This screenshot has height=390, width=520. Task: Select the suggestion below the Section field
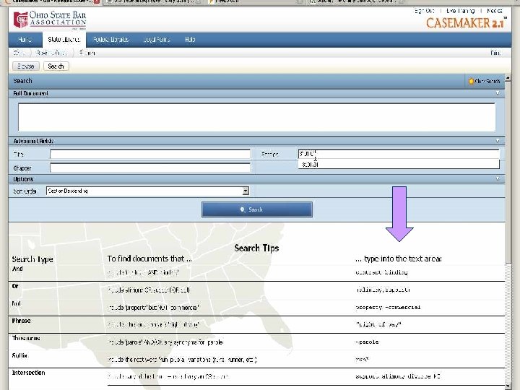pyautogui.click(x=399, y=164)
